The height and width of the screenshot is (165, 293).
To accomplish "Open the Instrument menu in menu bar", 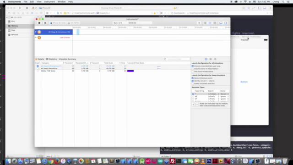I will pyautogui.click(x=49, y=2).
